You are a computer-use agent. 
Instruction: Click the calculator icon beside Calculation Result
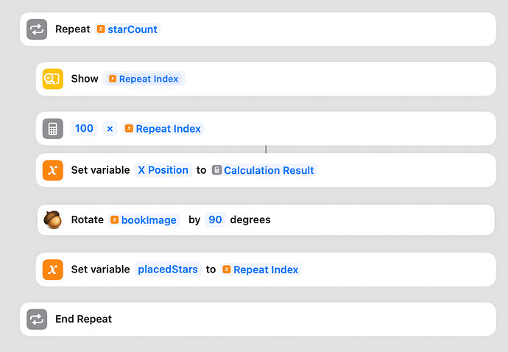point(216,170)
